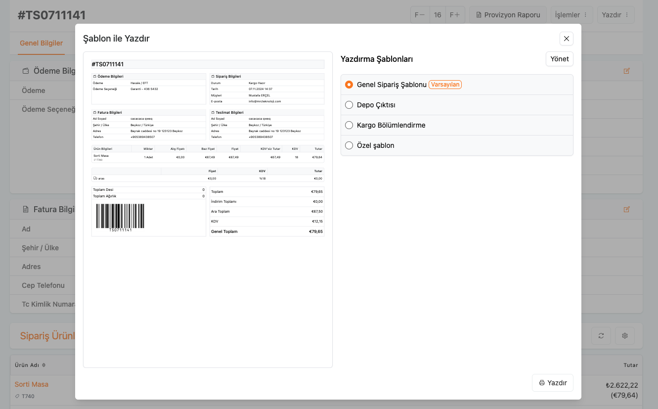Click the Varsayılan badge
This screenshot has width=658, height=409.
pyautogui.click(x=445, y=85)
